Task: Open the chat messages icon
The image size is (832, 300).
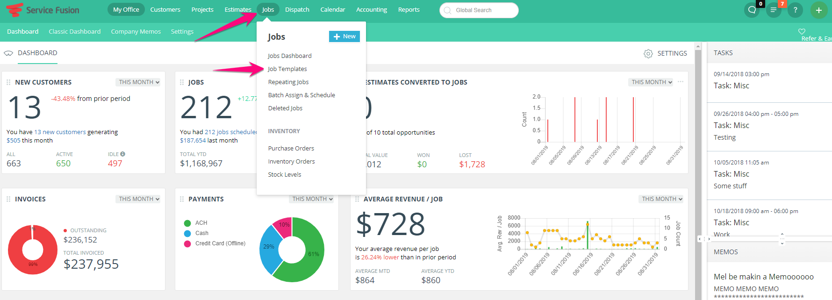Action: [752, 10]
